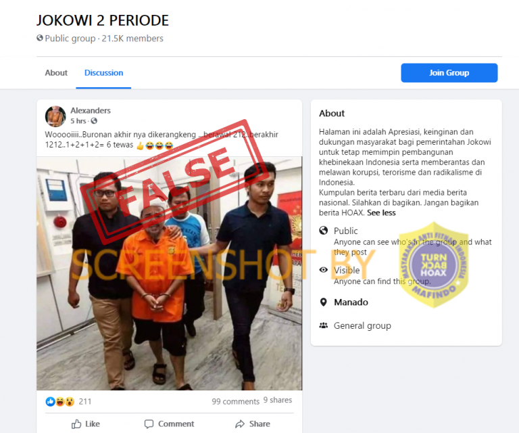Collapse the description with See less

381,212
